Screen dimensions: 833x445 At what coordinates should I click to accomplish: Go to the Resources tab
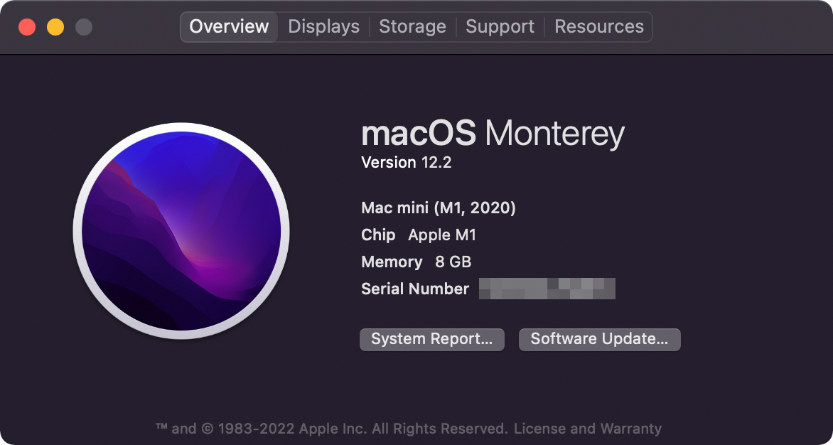click(598, 26)
